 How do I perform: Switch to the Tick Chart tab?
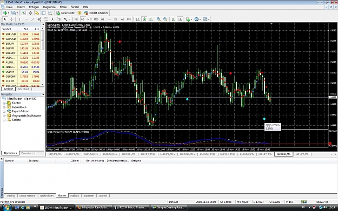click(23, 89)
